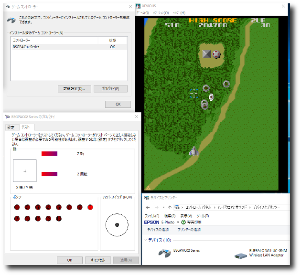Switch to the 設定 tab in properties

[x=11, y=127]
